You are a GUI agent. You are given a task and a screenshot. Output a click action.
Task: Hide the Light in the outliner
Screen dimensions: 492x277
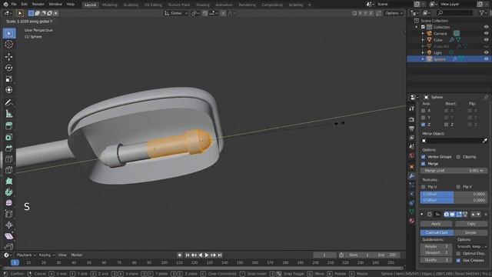[486, 52]
